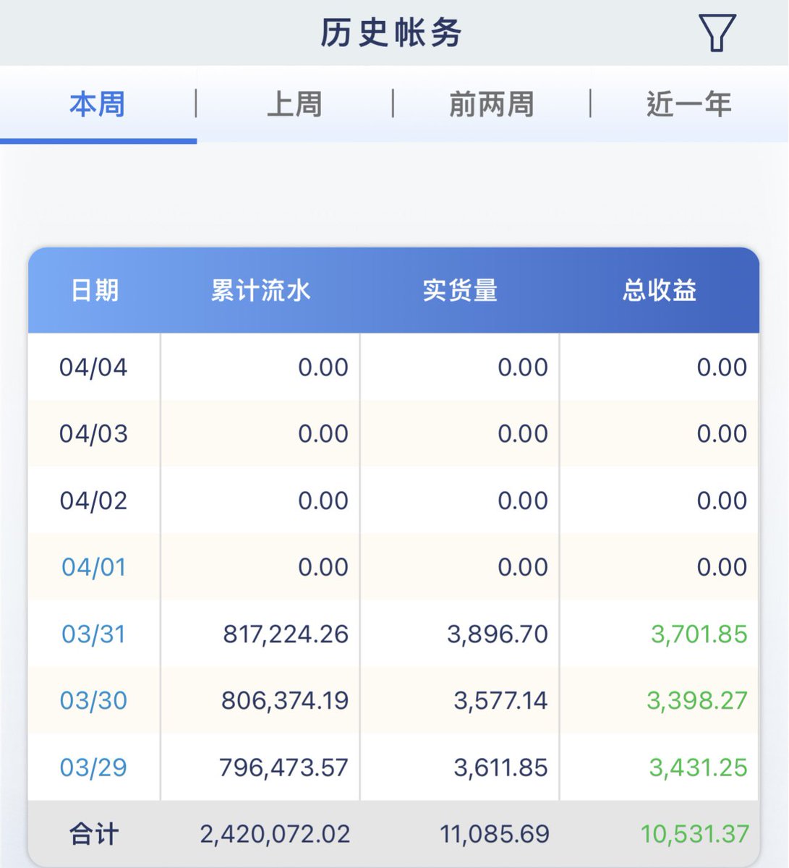Viewport: 789px width, 868px height.
Task: Click the 04/03 date cell
Action: coord(94,434)
